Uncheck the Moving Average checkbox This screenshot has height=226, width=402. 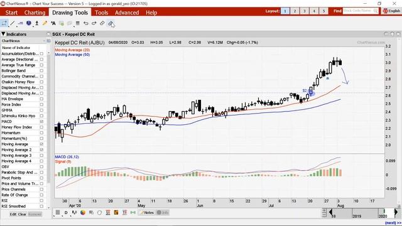click(x=41, y=144)
